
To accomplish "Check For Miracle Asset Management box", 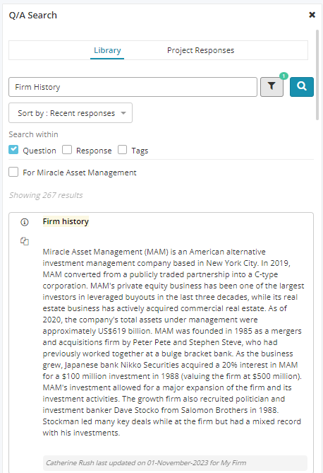I will (13, 172).
